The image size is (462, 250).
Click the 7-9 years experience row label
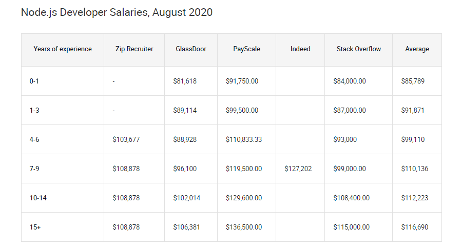[x=34, y=169]
